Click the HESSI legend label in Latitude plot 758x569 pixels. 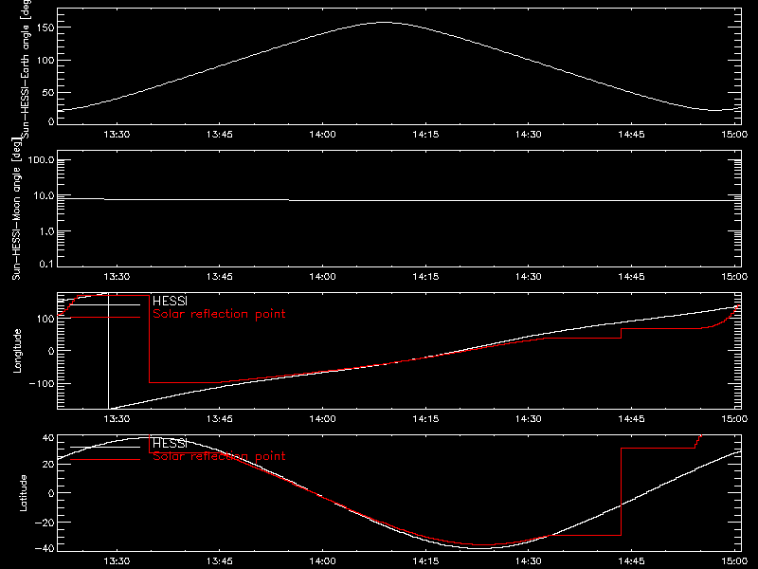coord(170,443)
